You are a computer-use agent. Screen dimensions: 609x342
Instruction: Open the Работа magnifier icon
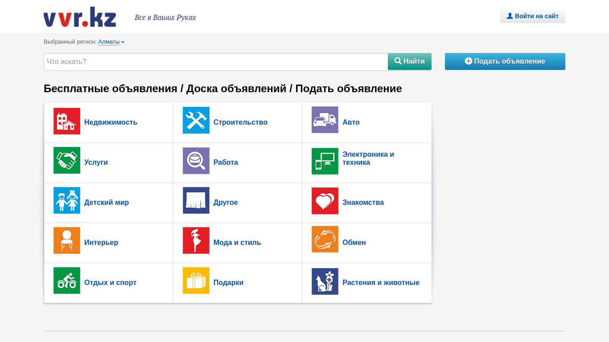(196, 161)
